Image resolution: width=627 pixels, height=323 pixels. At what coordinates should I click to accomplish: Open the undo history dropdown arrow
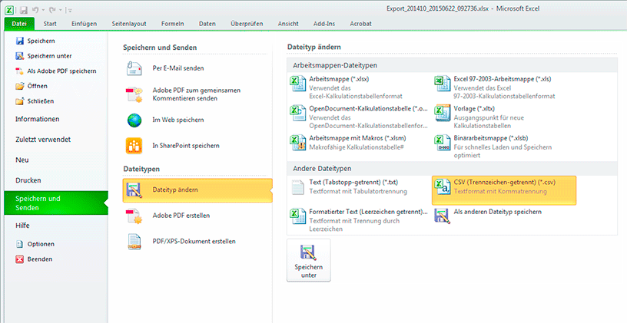coord(45,9)
